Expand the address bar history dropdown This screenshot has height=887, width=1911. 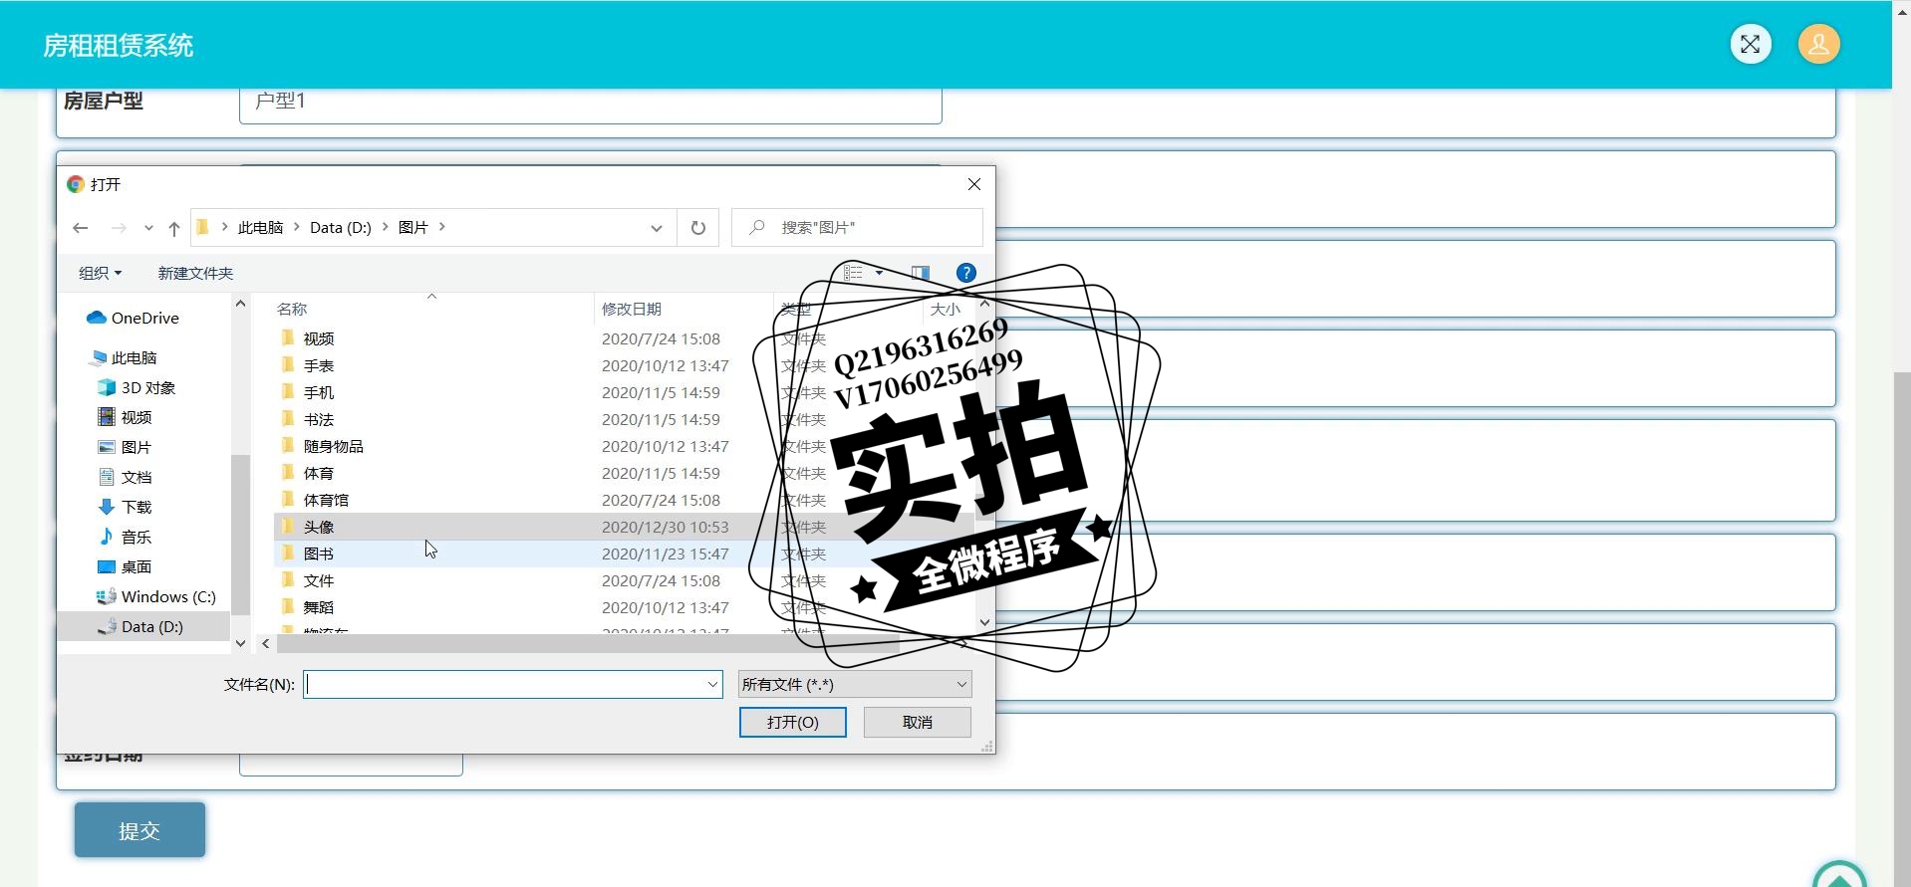point(656,228)
